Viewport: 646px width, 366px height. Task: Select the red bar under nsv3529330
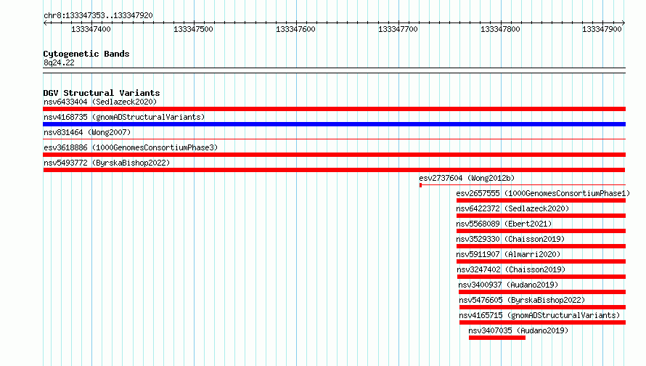pyautogui.click(x=541, y=246)
